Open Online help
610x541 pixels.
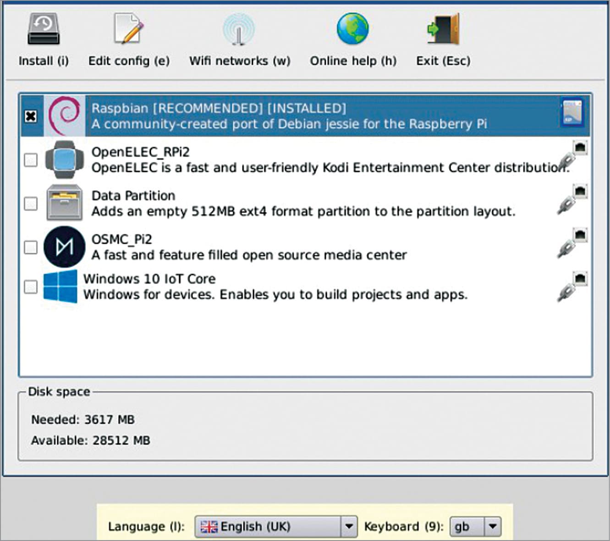click(352, 28)
